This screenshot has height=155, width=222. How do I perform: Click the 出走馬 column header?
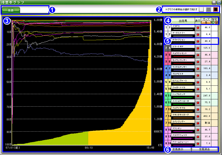(183, 21)
